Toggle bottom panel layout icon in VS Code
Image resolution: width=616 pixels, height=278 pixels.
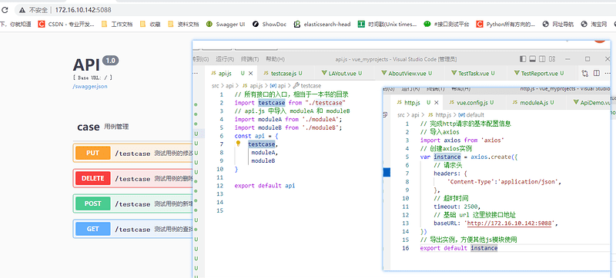pos(532,59)
